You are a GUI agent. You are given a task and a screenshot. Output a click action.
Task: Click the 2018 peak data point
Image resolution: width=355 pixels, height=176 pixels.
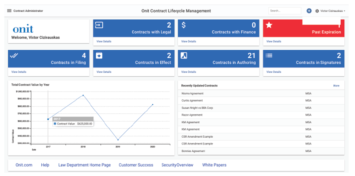(x=83, y=95)
